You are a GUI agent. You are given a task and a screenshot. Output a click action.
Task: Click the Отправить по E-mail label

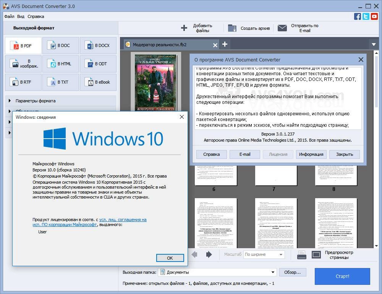point(305,28)
